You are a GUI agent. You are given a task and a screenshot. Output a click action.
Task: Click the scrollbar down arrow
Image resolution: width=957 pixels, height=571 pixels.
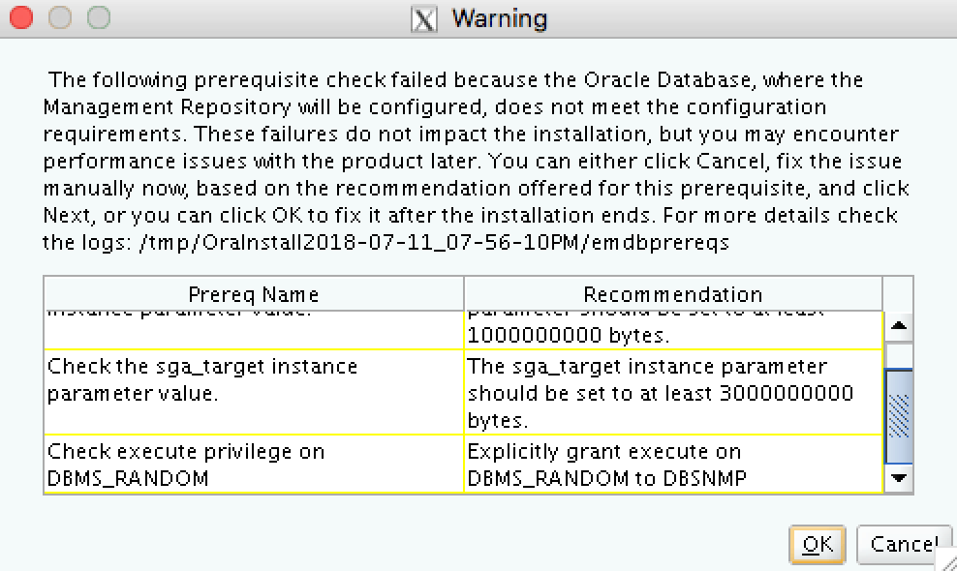899,477
